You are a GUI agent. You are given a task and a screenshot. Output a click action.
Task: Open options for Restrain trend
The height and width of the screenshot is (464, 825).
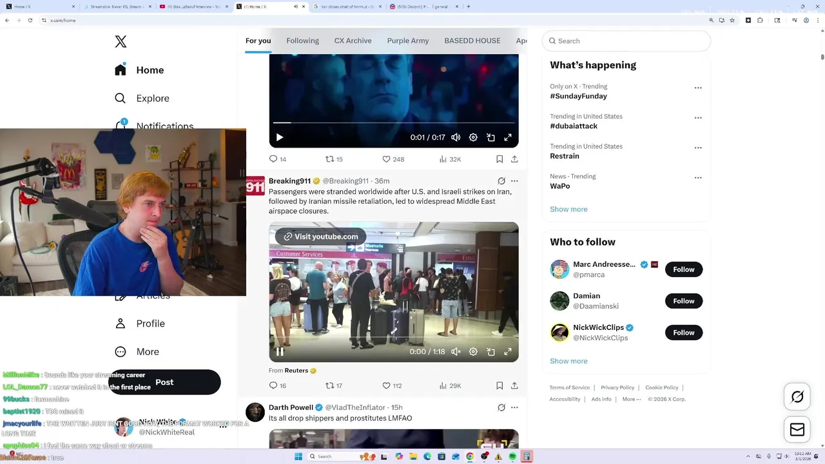click(698, 148)
